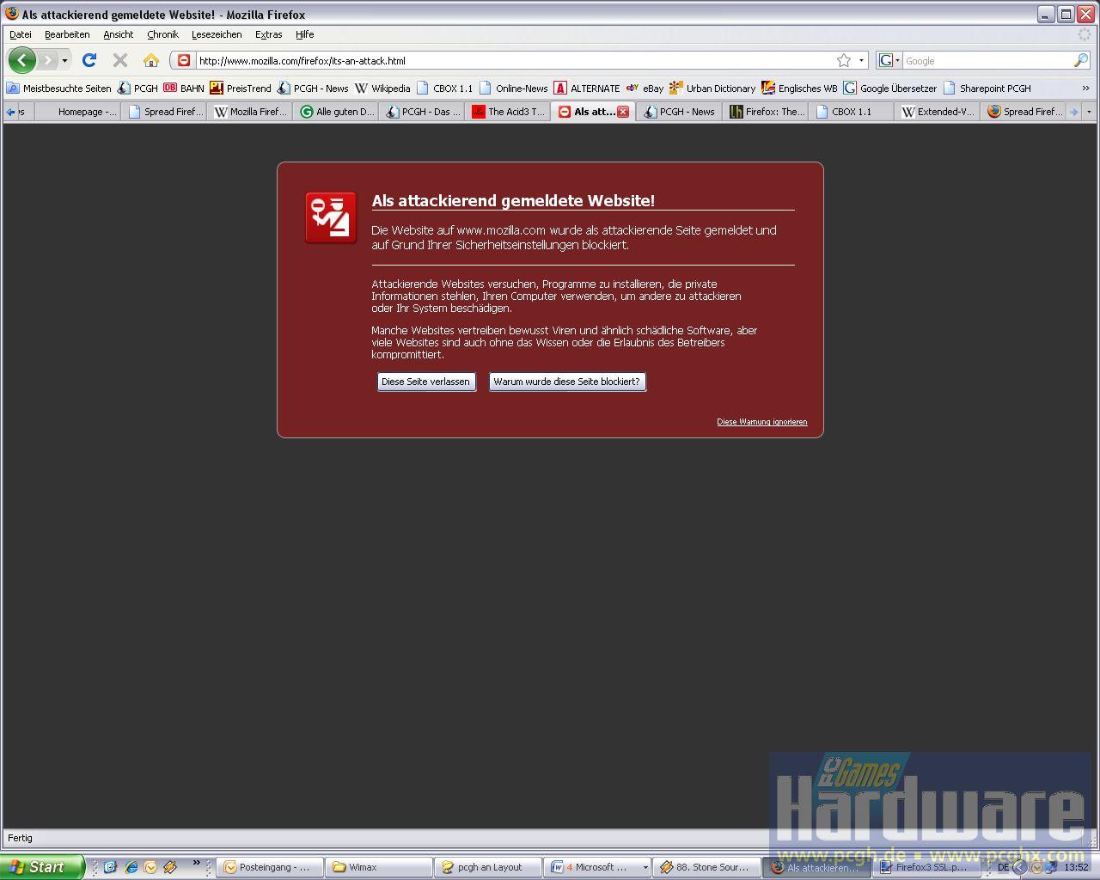Open the Chronik menu
The width and height of the screenshot is (1100, 880).
tap(162, 34)
